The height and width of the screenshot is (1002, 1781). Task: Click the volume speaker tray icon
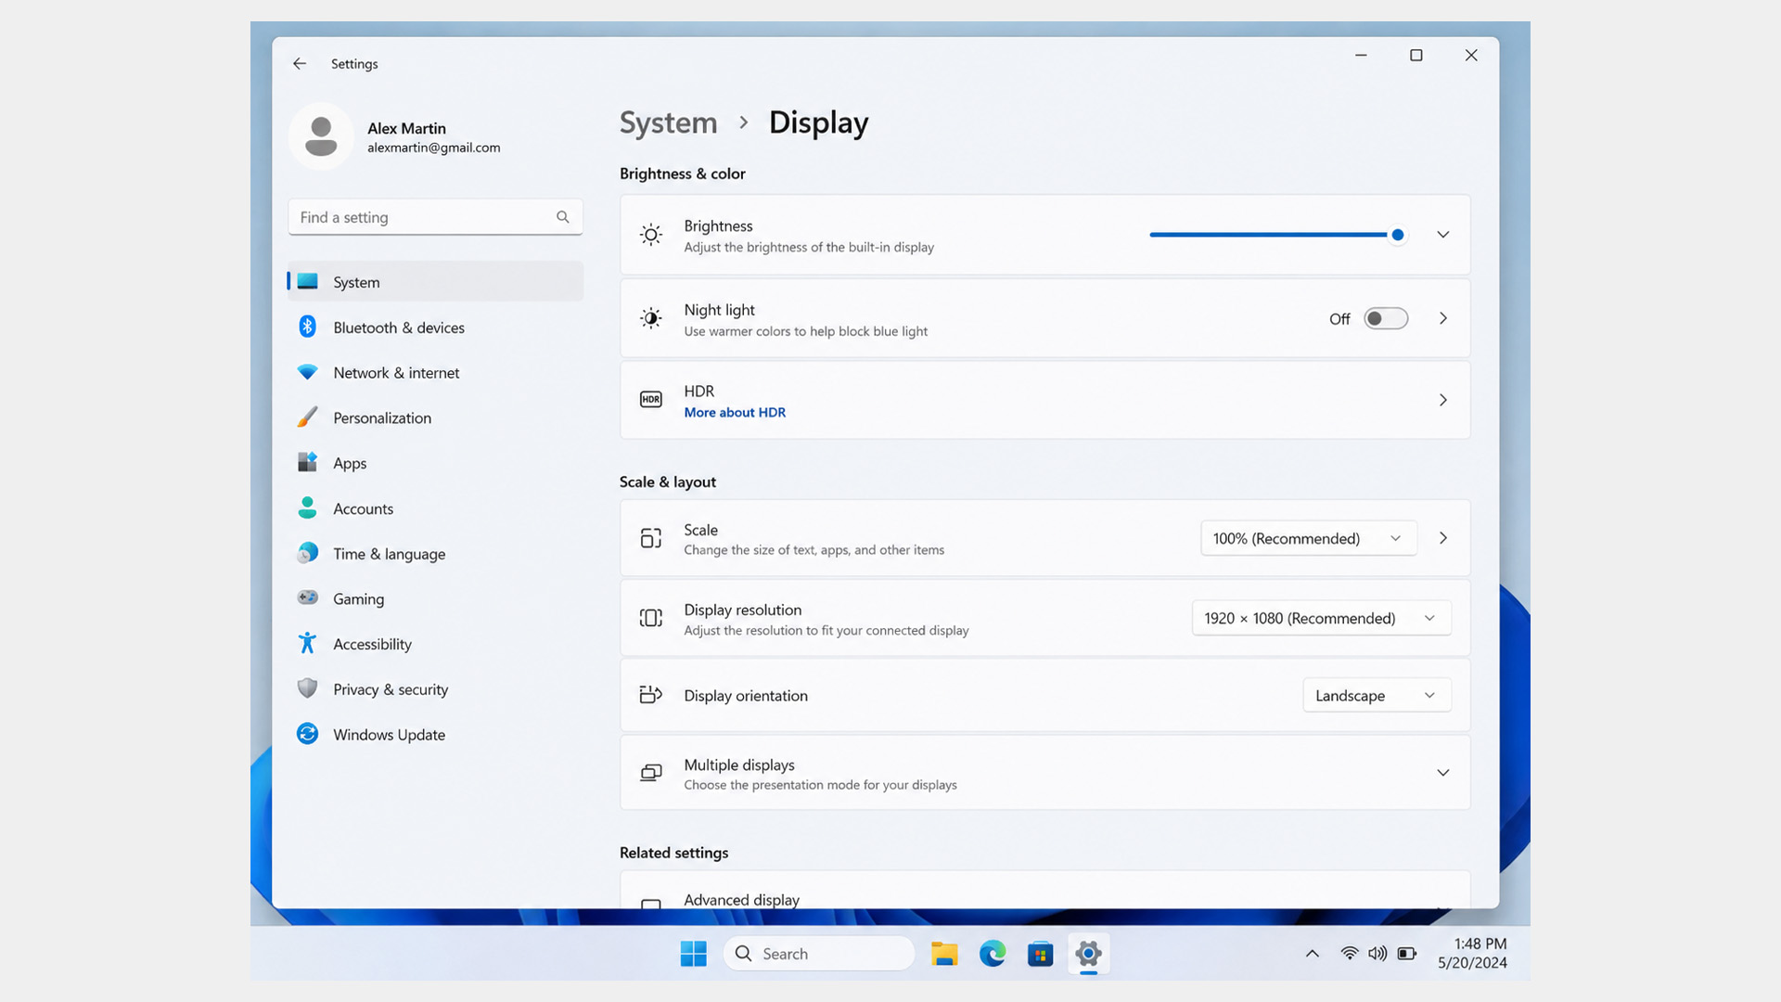[x=1377, y=954]
